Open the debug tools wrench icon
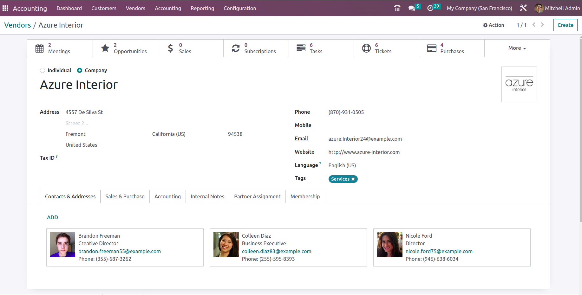 point(523,8)
